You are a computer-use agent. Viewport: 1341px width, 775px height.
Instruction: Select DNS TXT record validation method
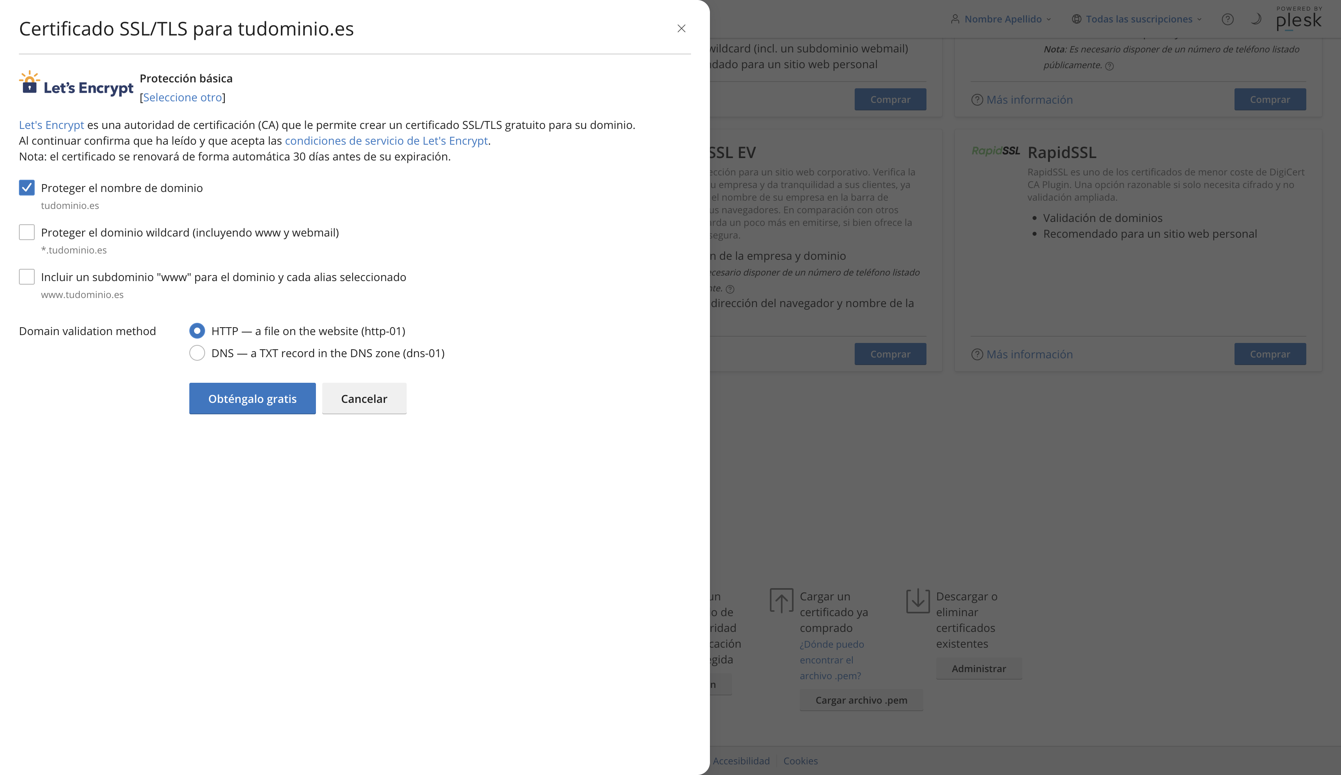coord(197,353)
